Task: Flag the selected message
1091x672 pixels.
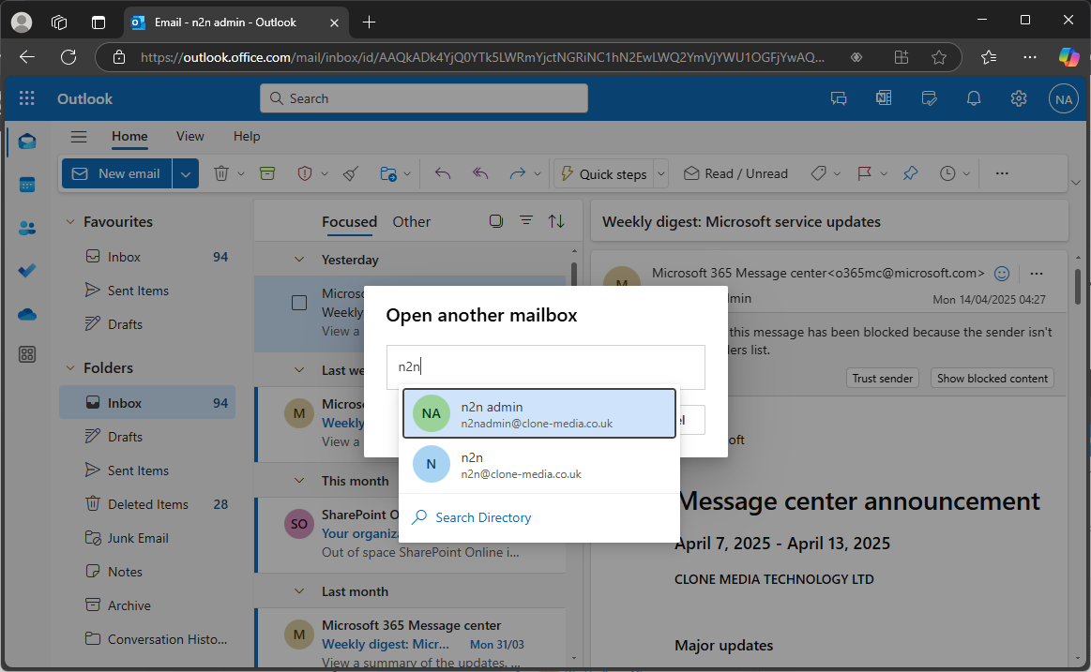Action: [x=864, y=173]
